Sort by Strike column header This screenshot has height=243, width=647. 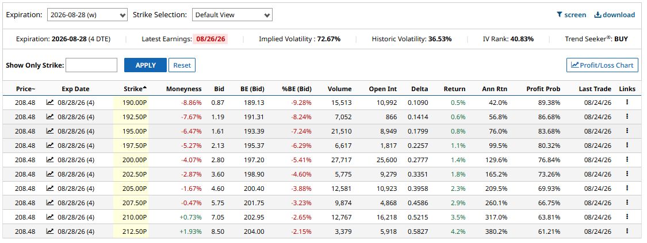click(135, 88)
